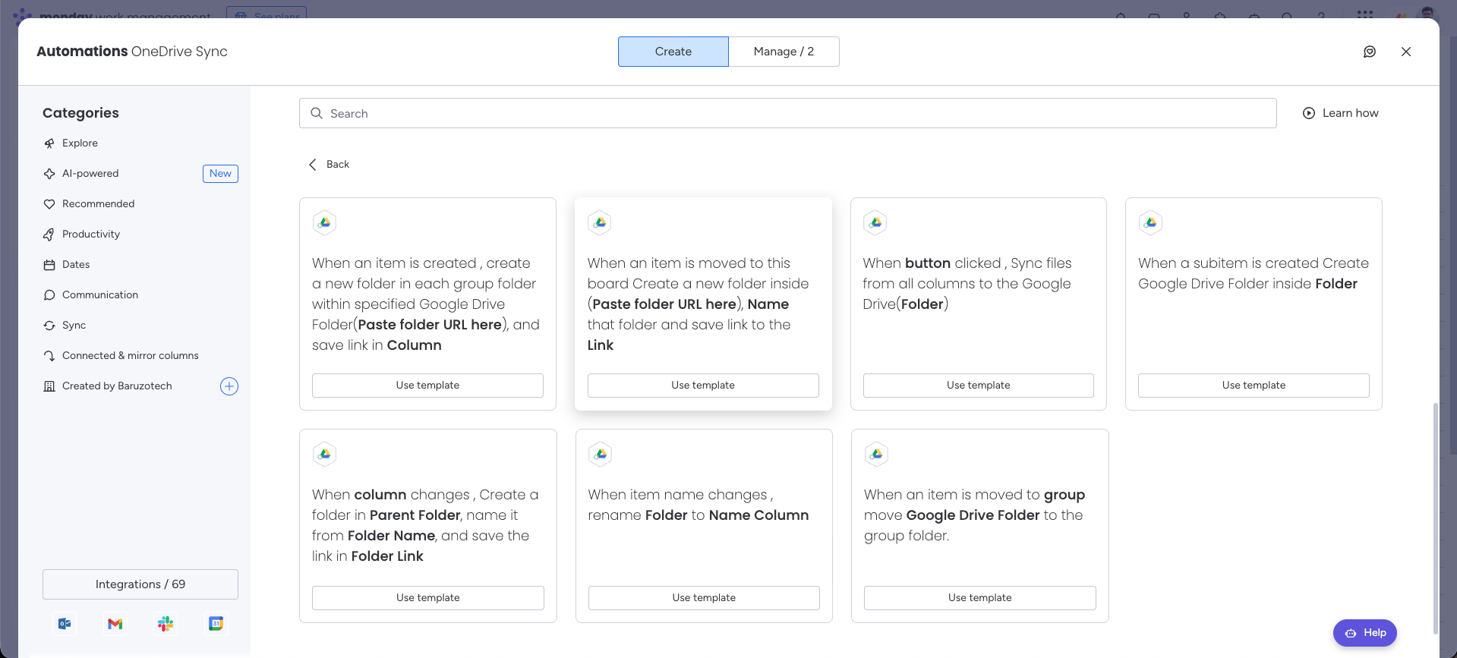
Task: Click Google Drive icon on 'item is created' card
Action: point(324,222)
